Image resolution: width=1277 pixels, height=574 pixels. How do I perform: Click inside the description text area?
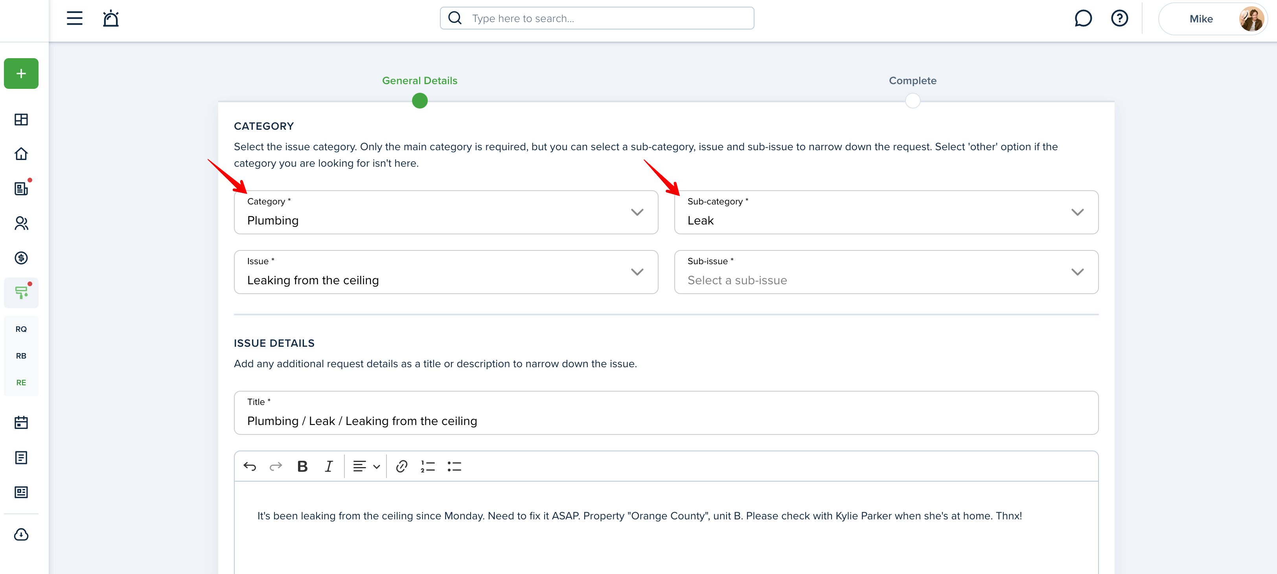[x=666, y=527]
